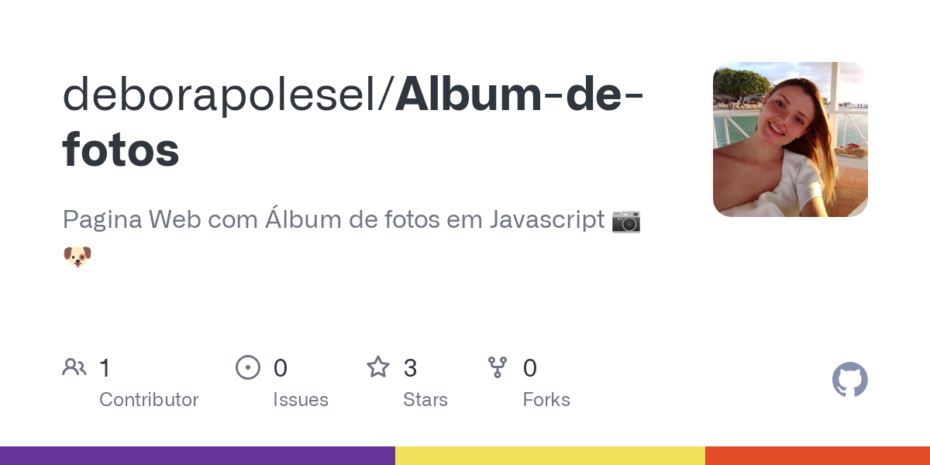Click the Contributor label
The image size is (930, 465).
[x=149, y=400]
